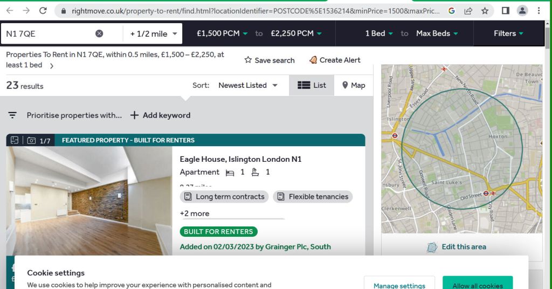Bookmark this page with the star icon
Screen dimensions: 552x289
click(485, 11)
